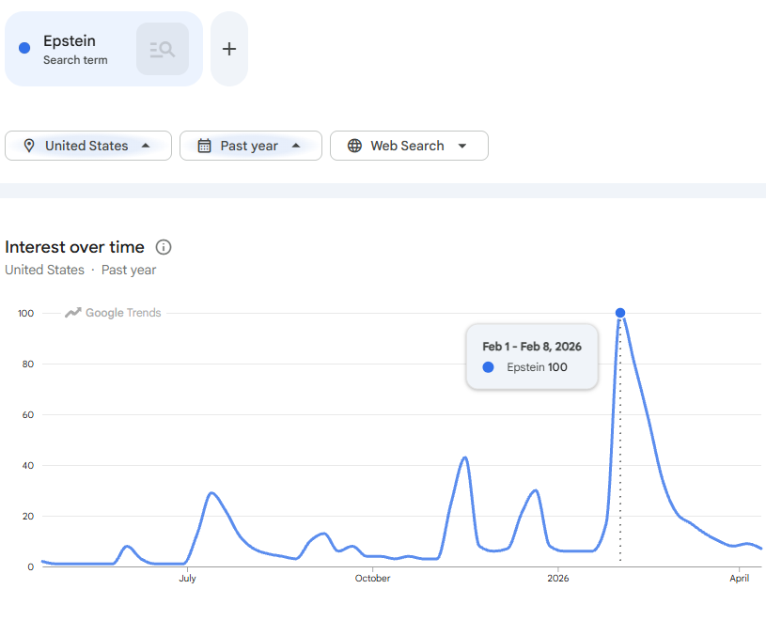The height and width of the screenshot is (620, 766).
Task: Click the Feb 1 - Feb 8, 2026 tooltip
Action: click(x=532, y=356)
